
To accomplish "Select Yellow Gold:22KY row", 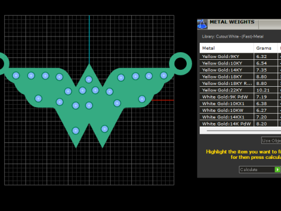I will click(x=240, y=90).
